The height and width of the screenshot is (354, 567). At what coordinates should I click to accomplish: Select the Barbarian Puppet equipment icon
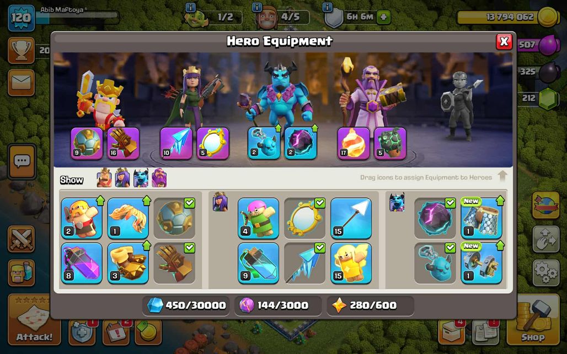pyautogui.click(x=82, y=218)
